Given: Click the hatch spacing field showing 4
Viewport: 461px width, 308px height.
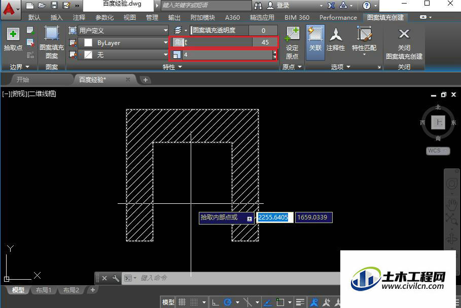Looking at the screenshot, I should [x=227, y=55].
